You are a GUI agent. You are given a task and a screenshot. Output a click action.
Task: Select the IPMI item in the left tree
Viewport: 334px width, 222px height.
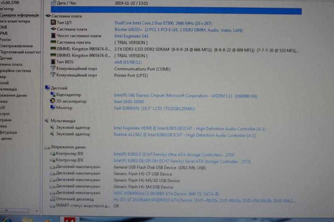point(4,33)
